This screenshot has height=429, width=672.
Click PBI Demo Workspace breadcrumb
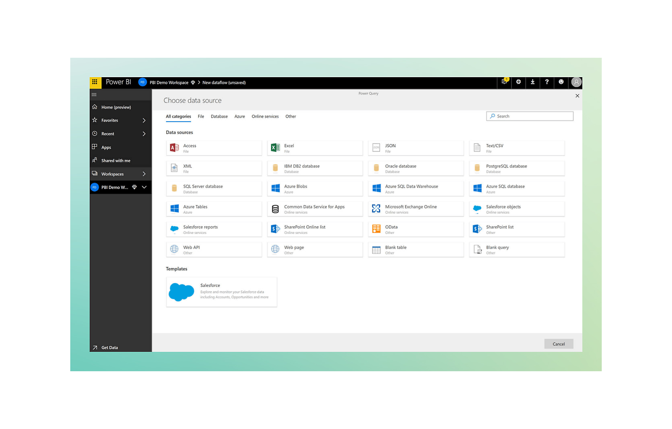169,82
